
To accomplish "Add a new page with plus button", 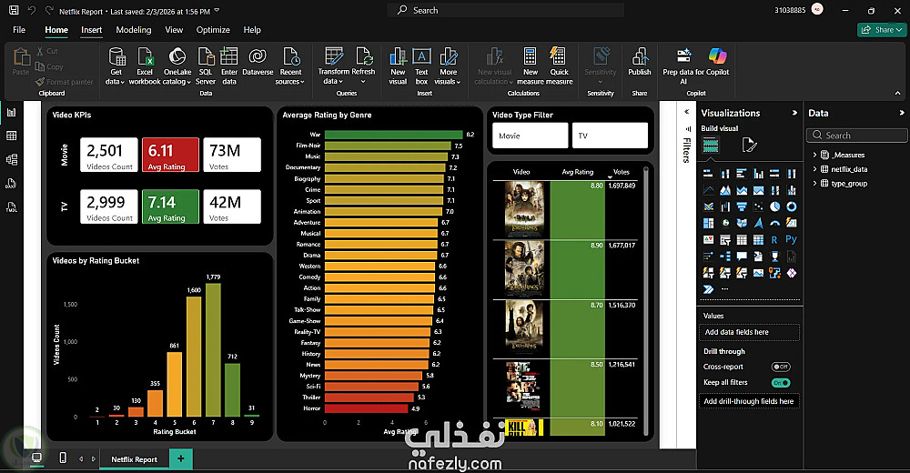I will click(x=180, y=458).
